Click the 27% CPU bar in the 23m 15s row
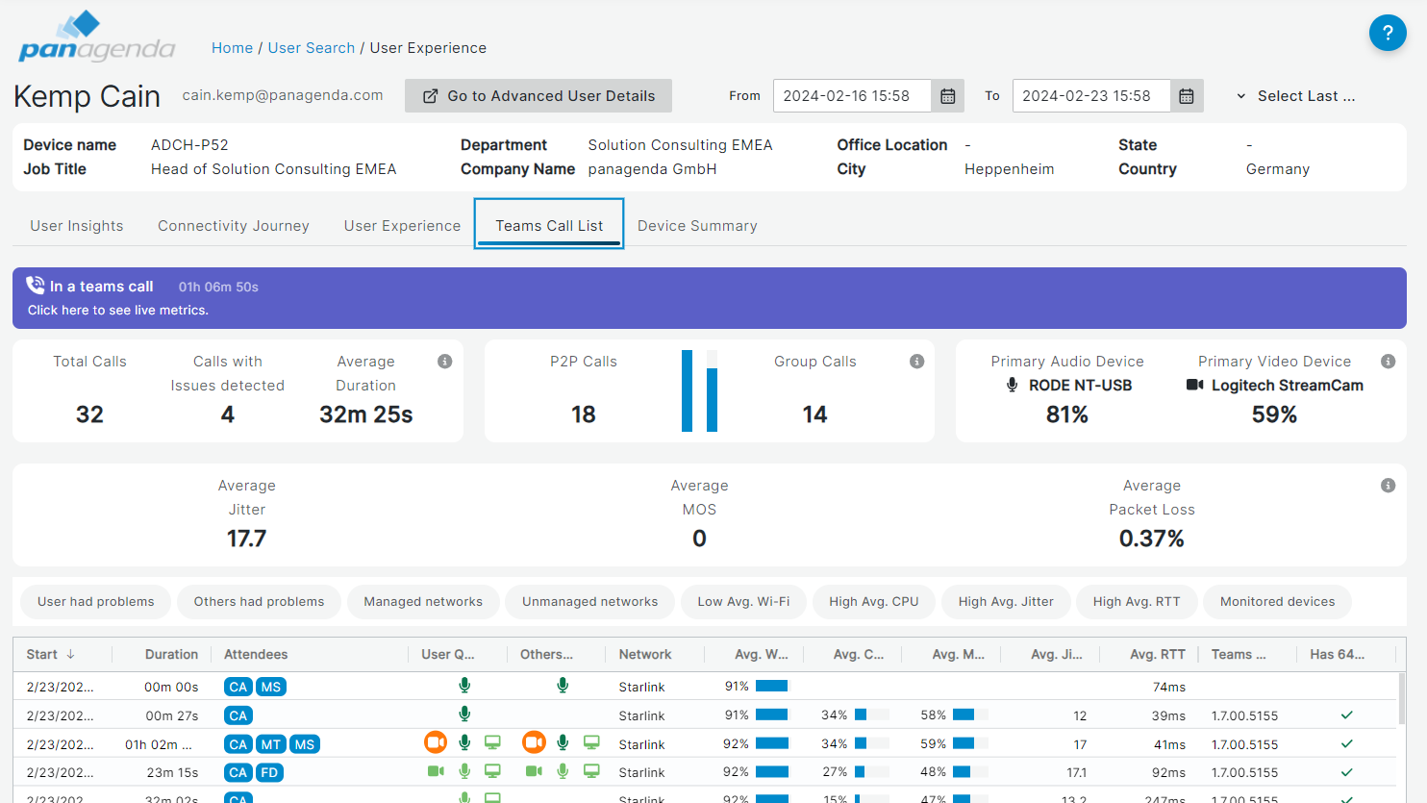 pos(871,771)
